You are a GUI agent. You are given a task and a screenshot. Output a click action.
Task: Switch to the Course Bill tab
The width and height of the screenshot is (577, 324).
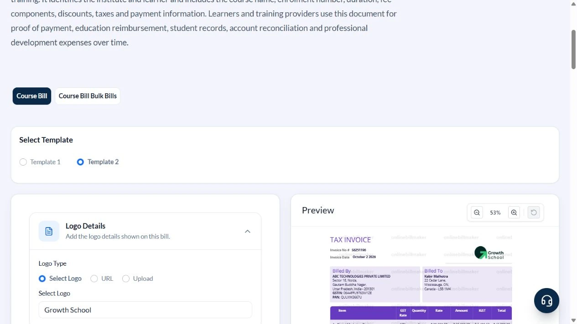(32, 96)
